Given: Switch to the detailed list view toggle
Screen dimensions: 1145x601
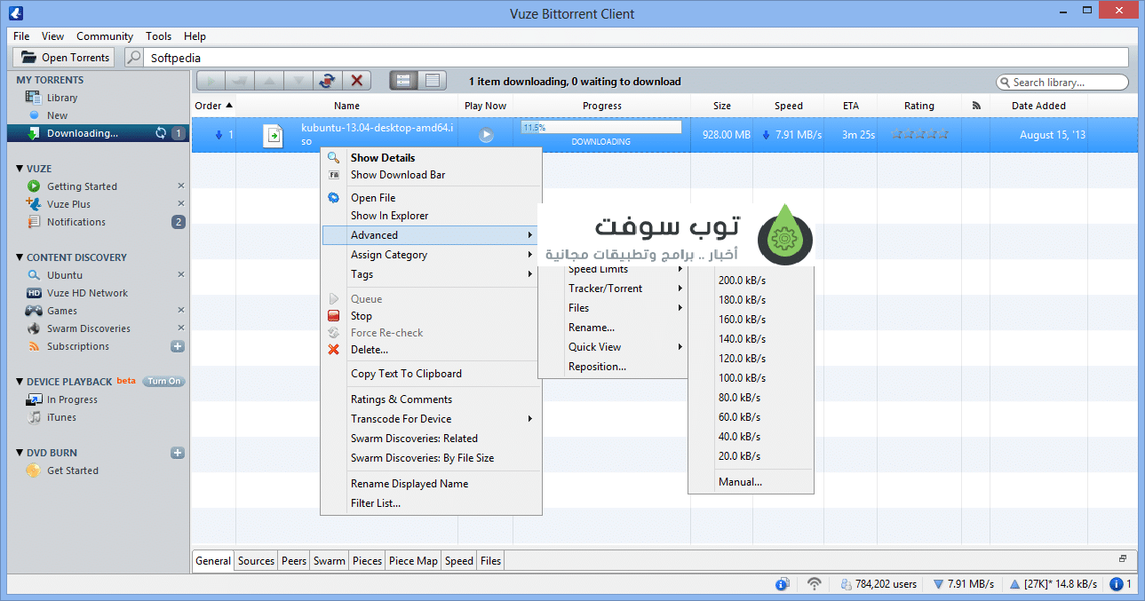Looking at the screenshot, I should pyautogui.click(x=432, y=81).
